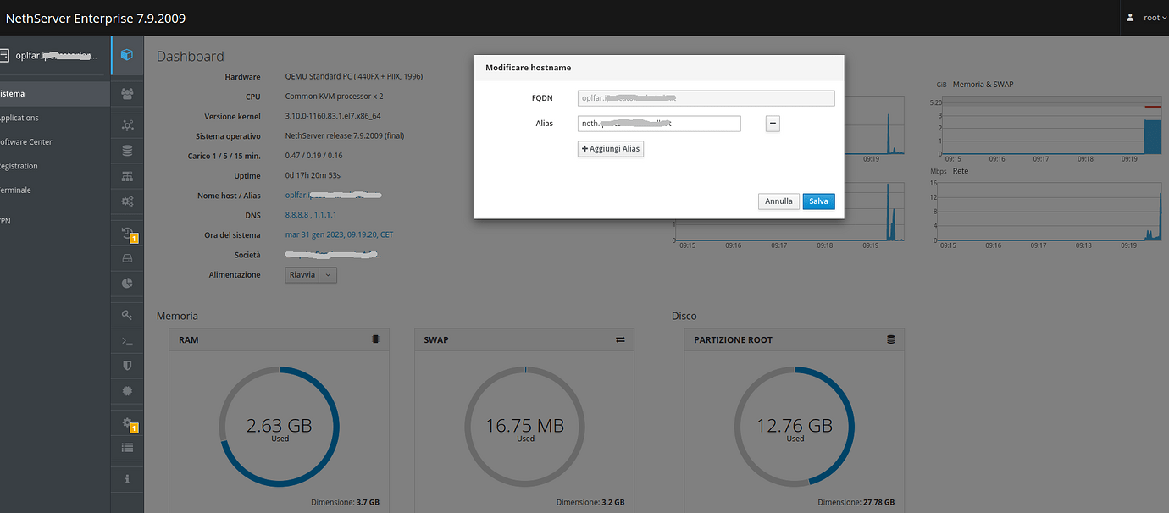This screenshot has width=1169, height=513.
Task: Open the terminal prompt icon
Action: 127,340
